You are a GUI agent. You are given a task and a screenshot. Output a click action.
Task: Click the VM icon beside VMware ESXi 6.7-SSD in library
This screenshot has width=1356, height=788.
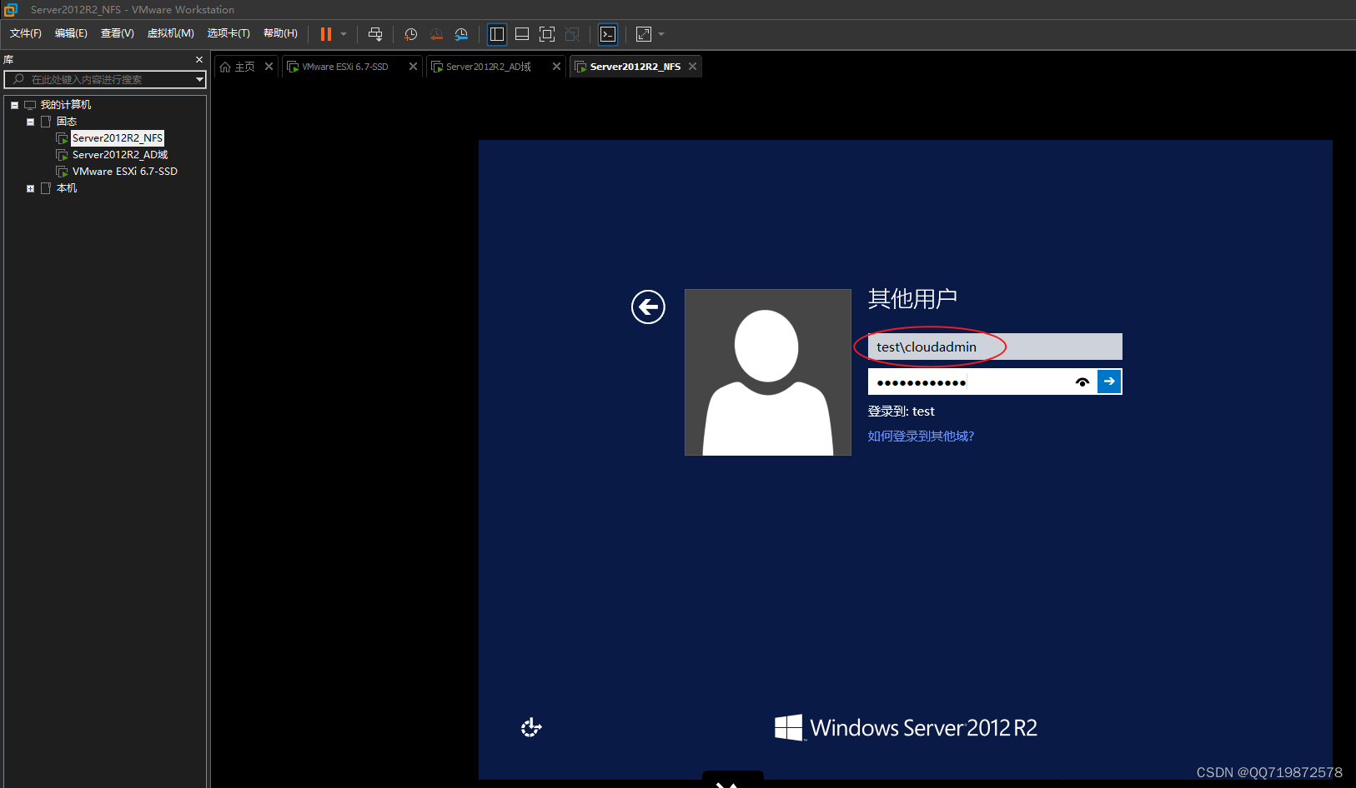(x=62, y=172)
